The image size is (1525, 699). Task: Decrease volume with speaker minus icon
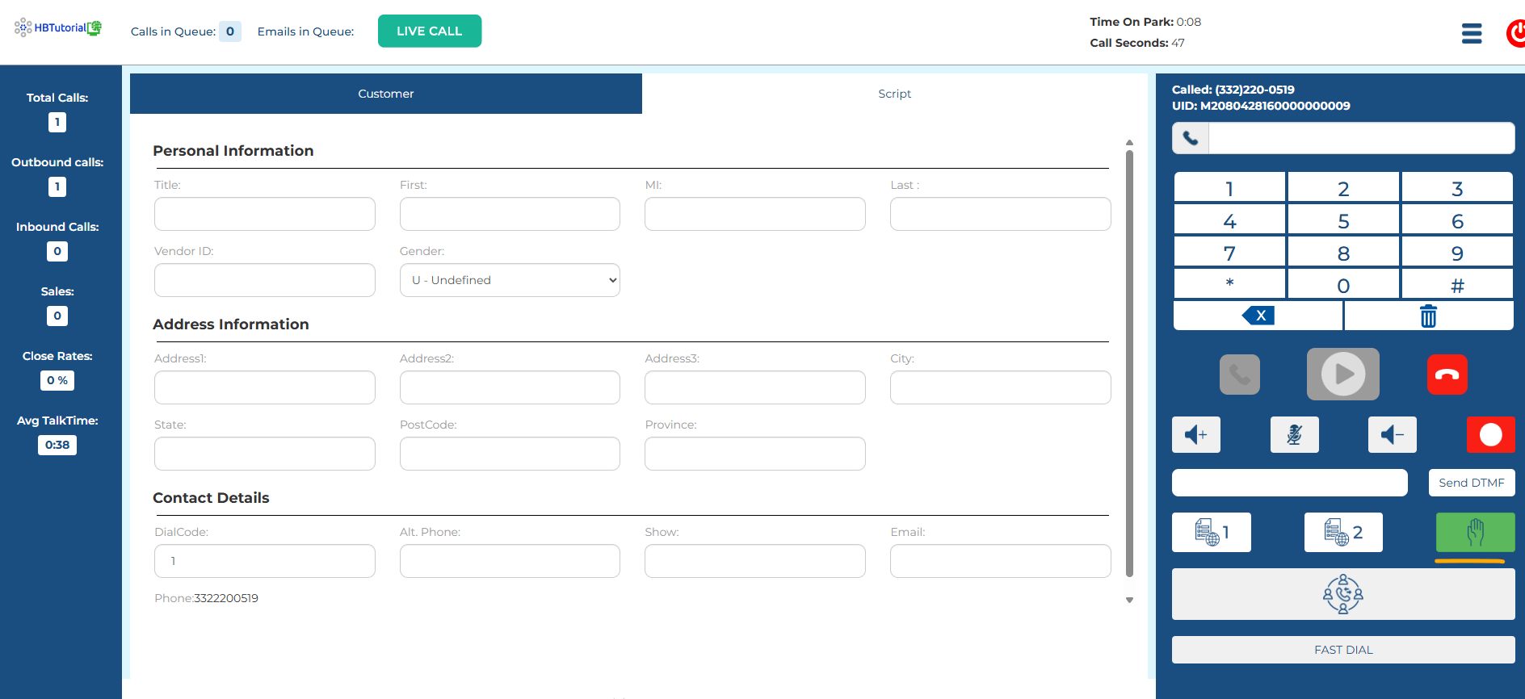pyautogui.click(x=1393, y=435)
